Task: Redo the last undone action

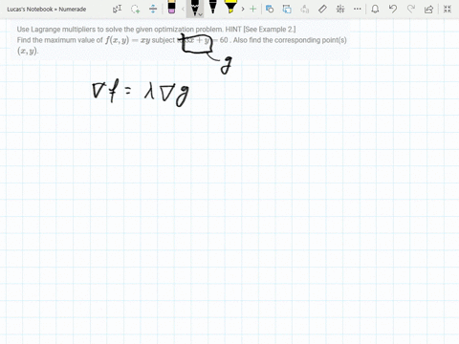Action: (x=411, y=9)
